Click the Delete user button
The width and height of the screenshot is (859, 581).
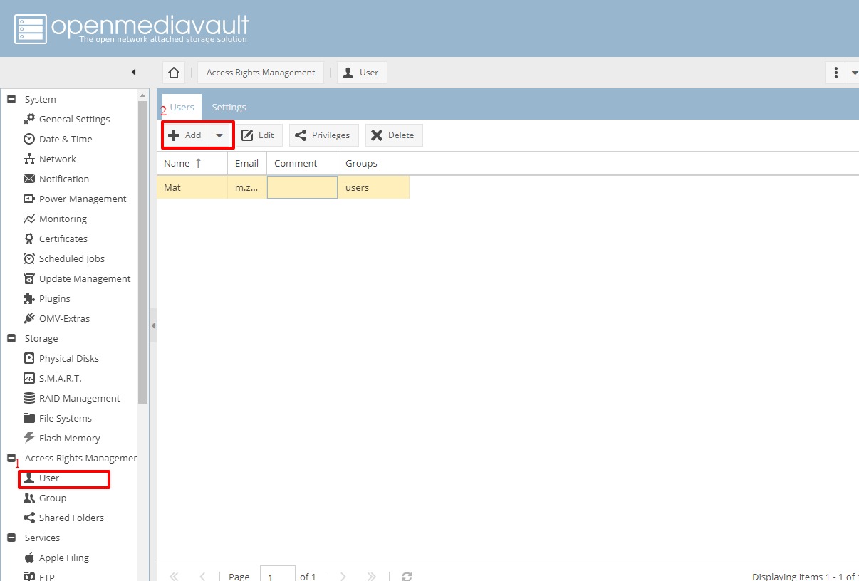(x=394, y=135)
